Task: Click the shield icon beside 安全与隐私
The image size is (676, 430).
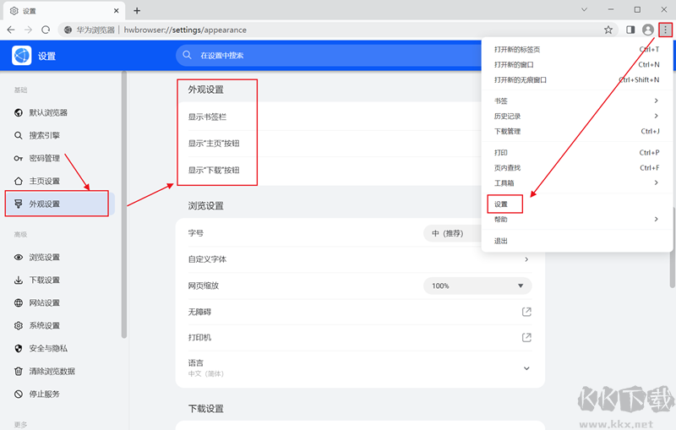Action: (x=18, y=348)
